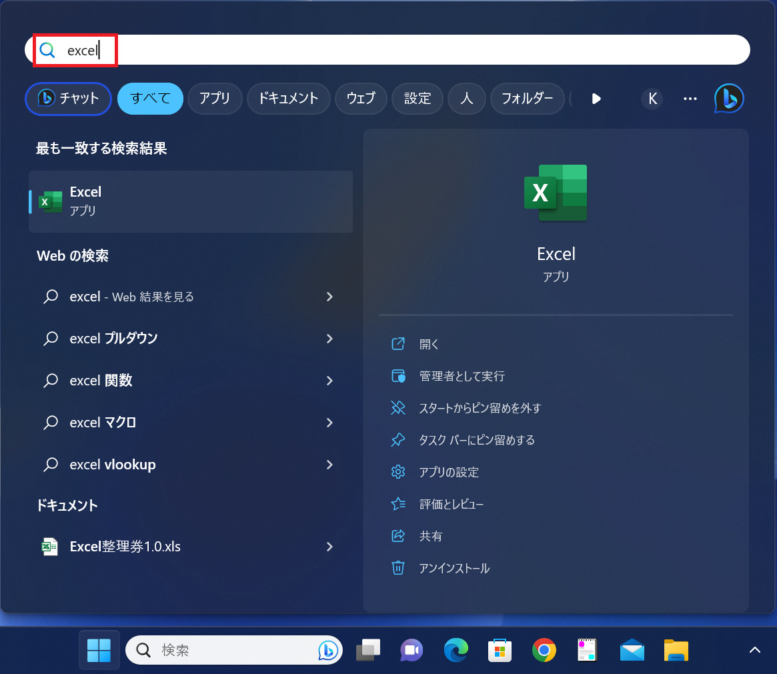
Task: Open Task View on the taskbar
Action: [368, 650]
